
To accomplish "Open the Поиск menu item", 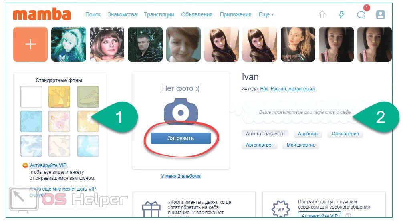I will click(x=93, y=15).
